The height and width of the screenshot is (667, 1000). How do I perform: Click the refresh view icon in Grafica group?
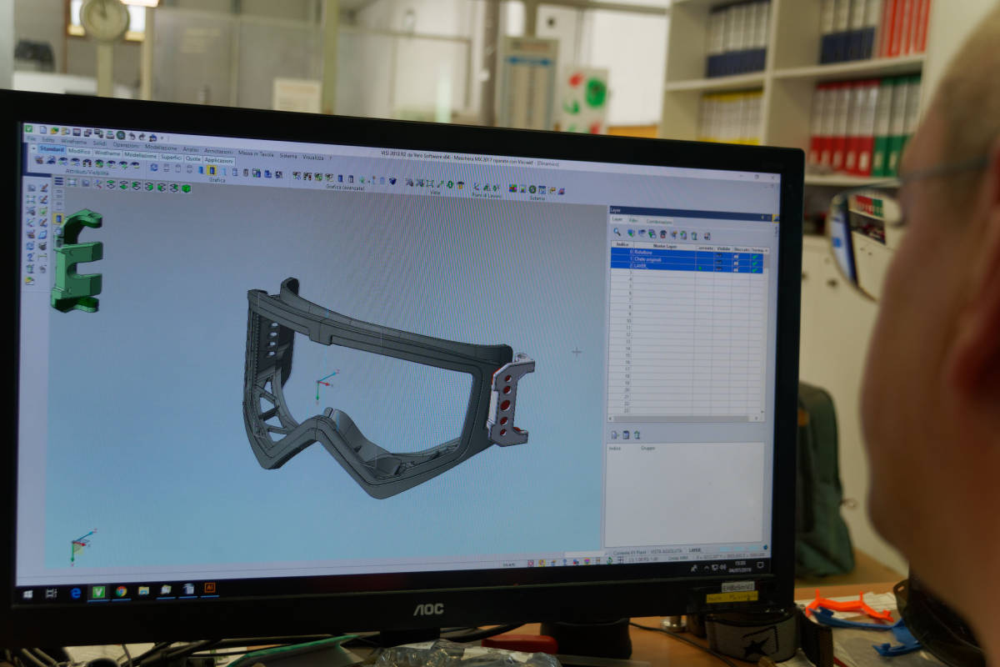[x=154, y=168]
